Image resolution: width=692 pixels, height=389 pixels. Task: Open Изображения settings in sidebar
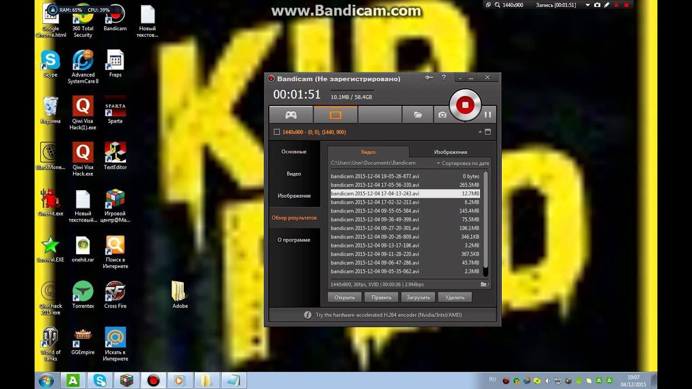coord(294,196)
